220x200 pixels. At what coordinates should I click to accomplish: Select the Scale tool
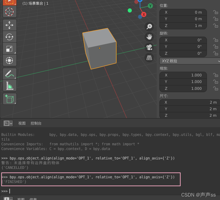coord(10,48)
